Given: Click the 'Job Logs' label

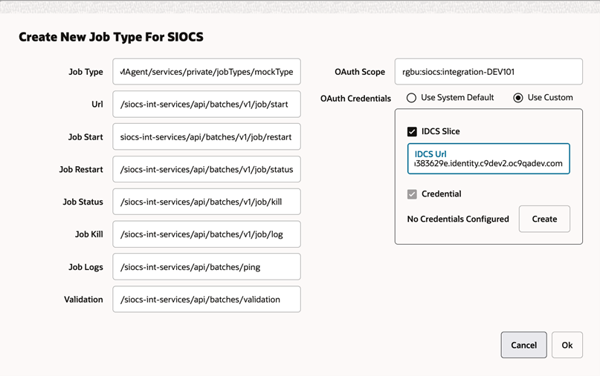Looking at the screenshot, I should point(86,267).
